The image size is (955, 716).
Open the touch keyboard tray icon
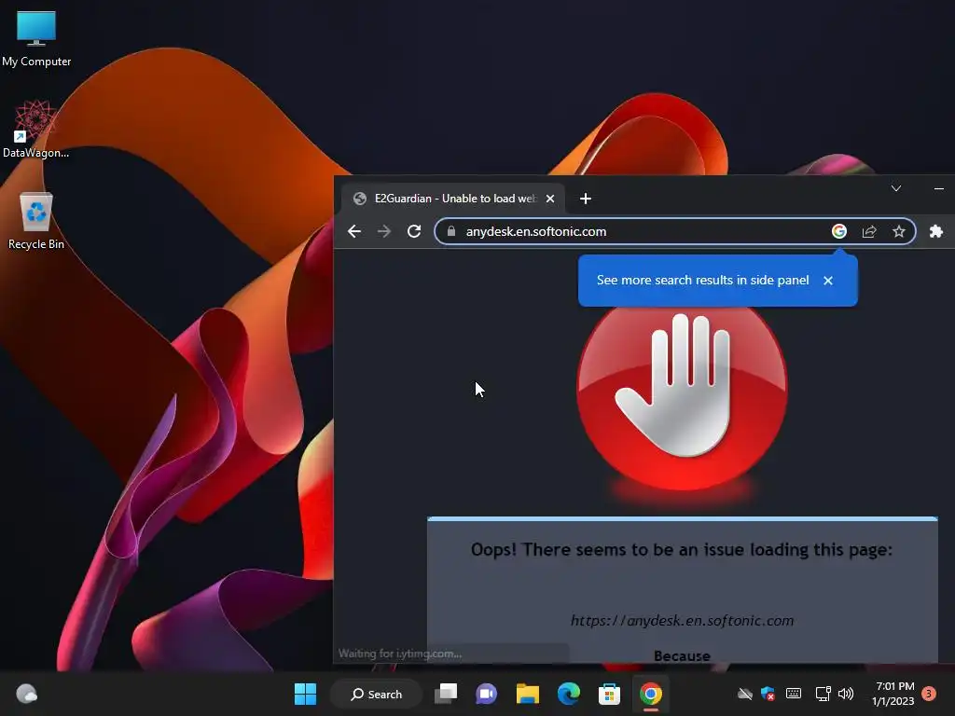[x=794, y=694]
